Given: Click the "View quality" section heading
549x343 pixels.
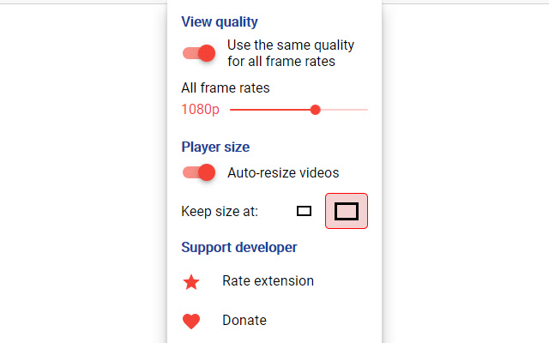Looking at the screenshot, I should coord(220,22).
